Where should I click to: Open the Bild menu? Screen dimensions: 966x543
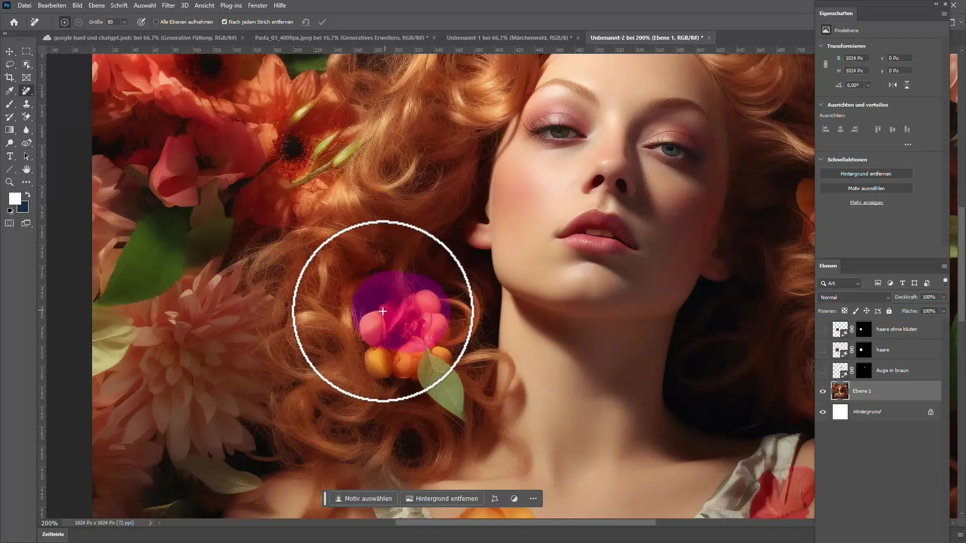tap(77, 5)
